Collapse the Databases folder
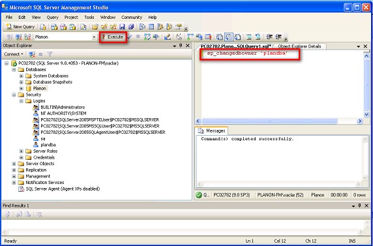Viewport: 373px width, 246px height. [14, 70]
